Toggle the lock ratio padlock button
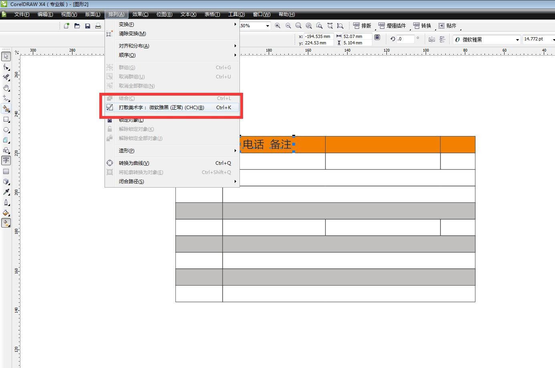 tap(377, 37)
